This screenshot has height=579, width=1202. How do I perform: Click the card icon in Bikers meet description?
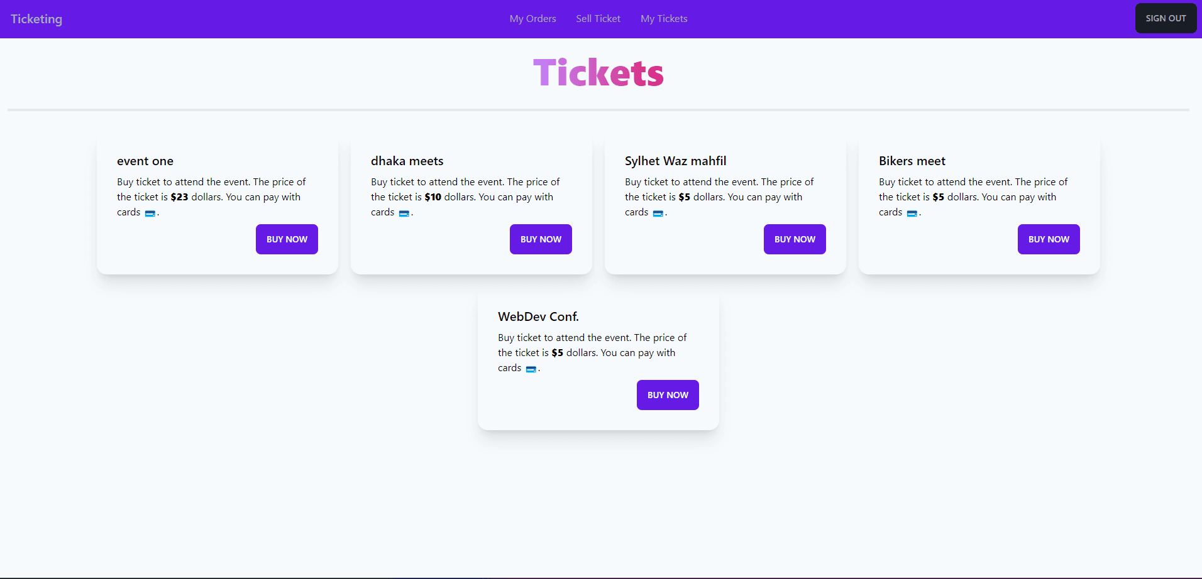(x=912, y=214)
